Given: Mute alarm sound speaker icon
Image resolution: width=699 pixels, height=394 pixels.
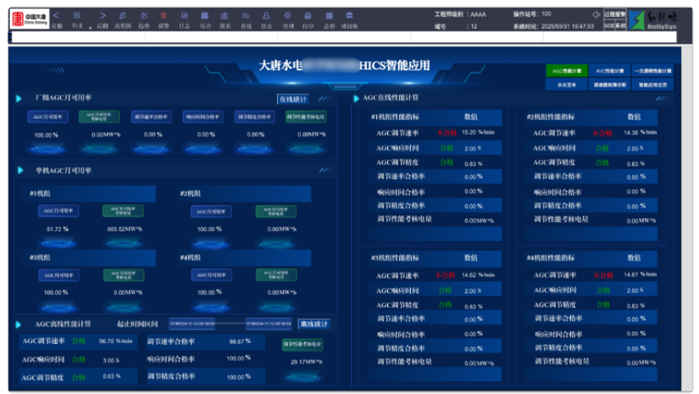Looking at the screenshot, I should click(x=596, y=14).
